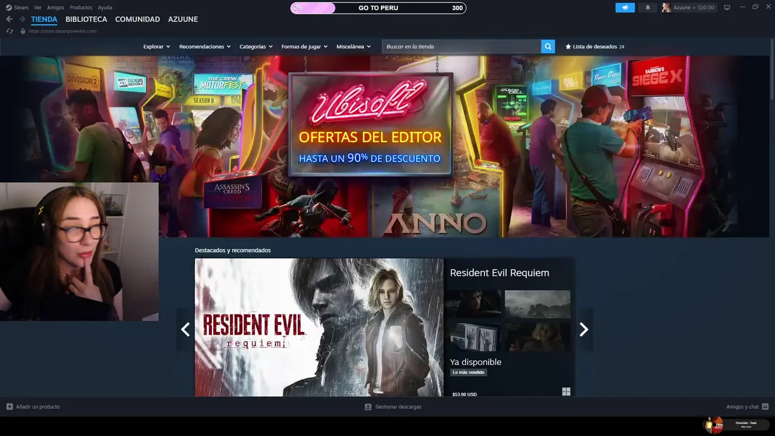Enter Big Picture mode via monitor icon
The width and height of the screenshot is (775, 436).
point(727,7)
